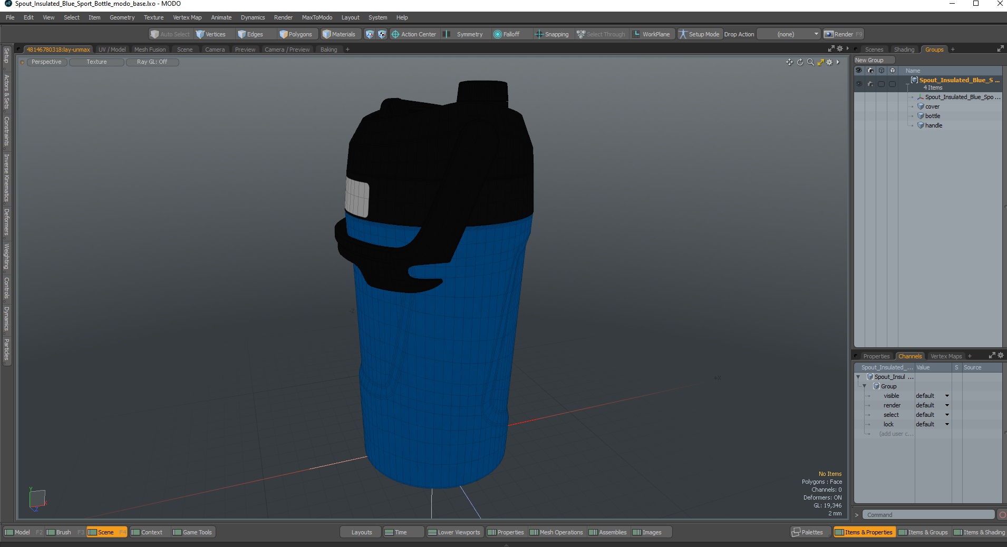1007x547 pixels.
Task: Click the Command input field
Action: pos(928,515)
